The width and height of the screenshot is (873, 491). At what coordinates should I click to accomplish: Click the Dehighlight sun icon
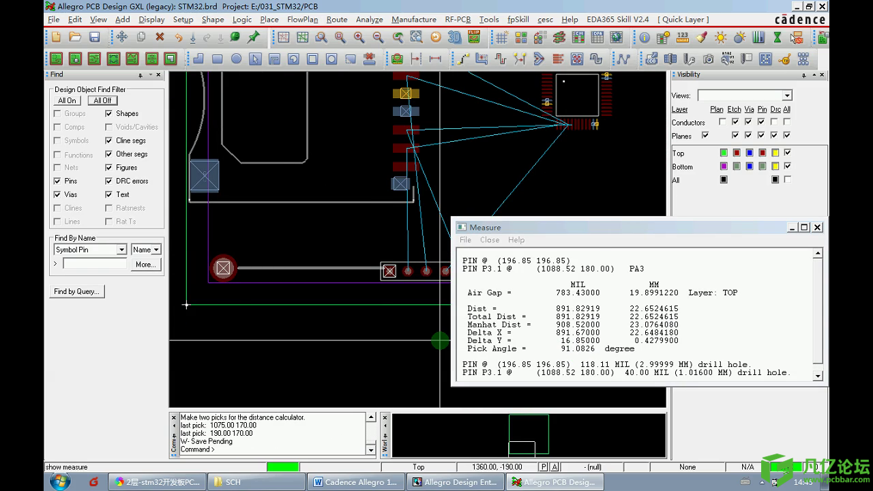pyautogui.click(x=720, y=38)
